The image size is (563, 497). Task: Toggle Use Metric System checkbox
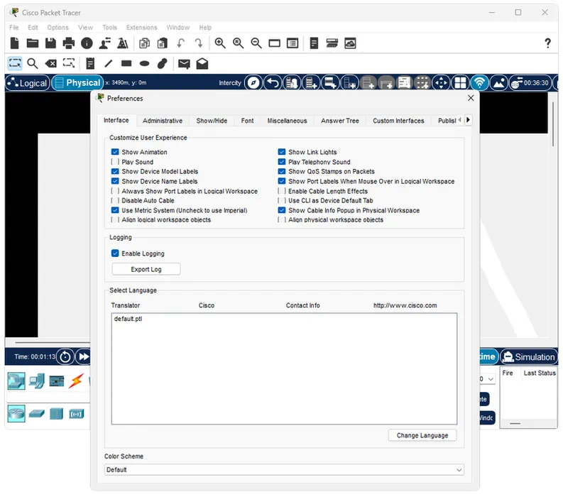[115, 210]
